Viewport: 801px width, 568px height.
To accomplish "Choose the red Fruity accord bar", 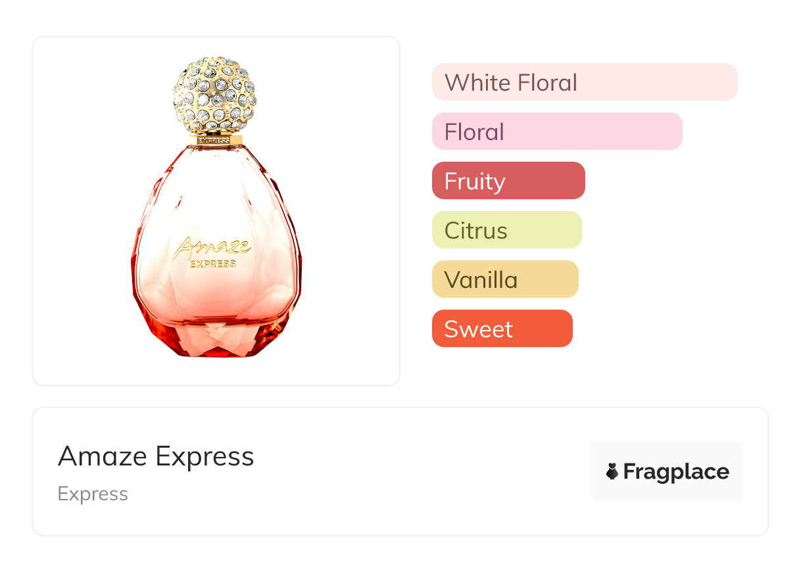I will pos(508,181).
